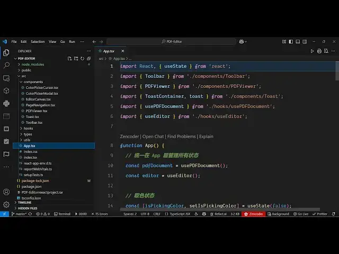Open Explorer views and more actions menu

point(89,51)
